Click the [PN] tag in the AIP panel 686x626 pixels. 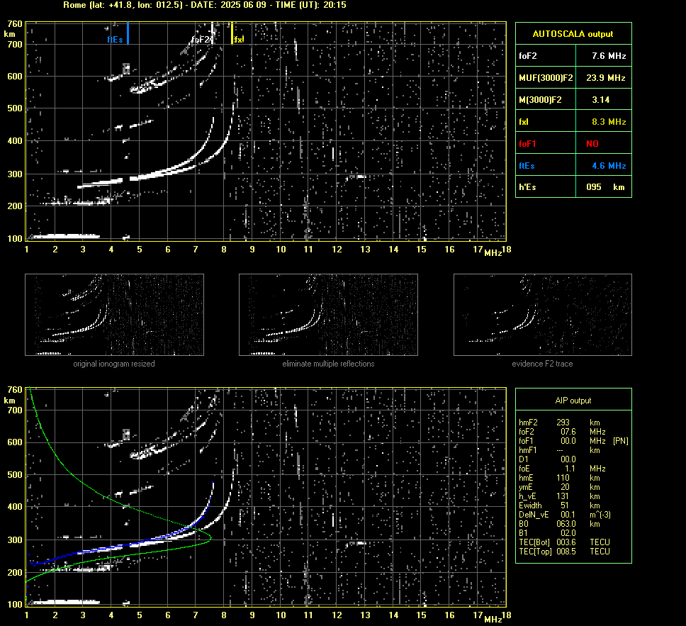click(x=621, y=441)
